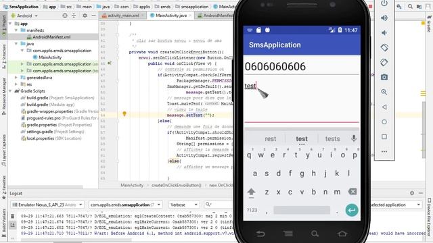Select proguard-rules.pro file
Image resolution: width=433 pixels, height=243 pixels.
pyautogui.click(x=59, y=118)
